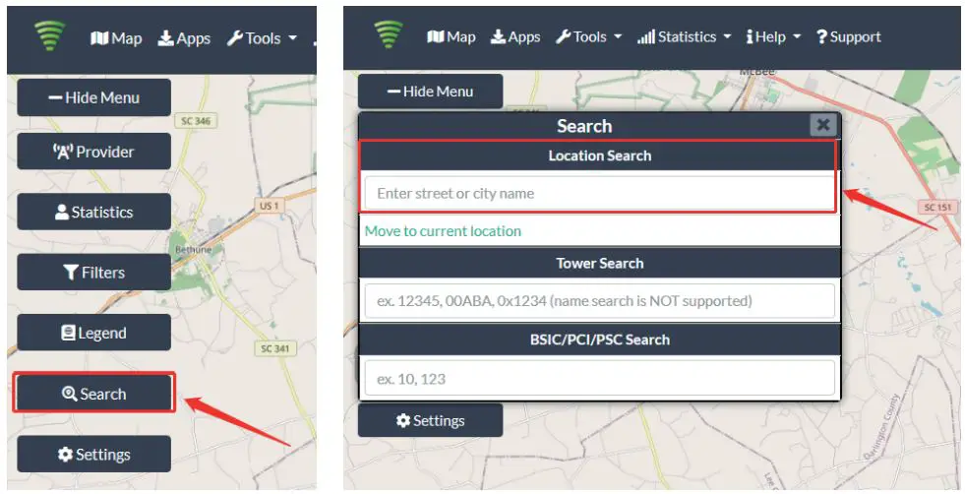Open Apps download page in right navbar
The height and width of the screenshot is (494, 965).
click(x=515, y=37)
